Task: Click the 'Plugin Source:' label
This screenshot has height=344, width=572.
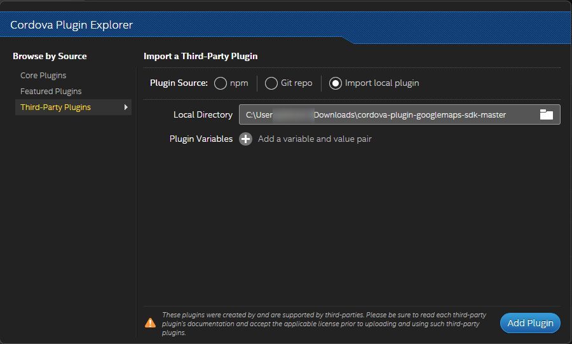Action: 179,83
